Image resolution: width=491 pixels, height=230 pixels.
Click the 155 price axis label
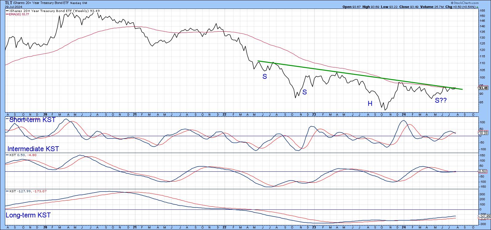[x=482, y=10]
